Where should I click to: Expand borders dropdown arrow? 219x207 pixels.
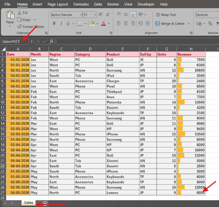pos(85,24)
